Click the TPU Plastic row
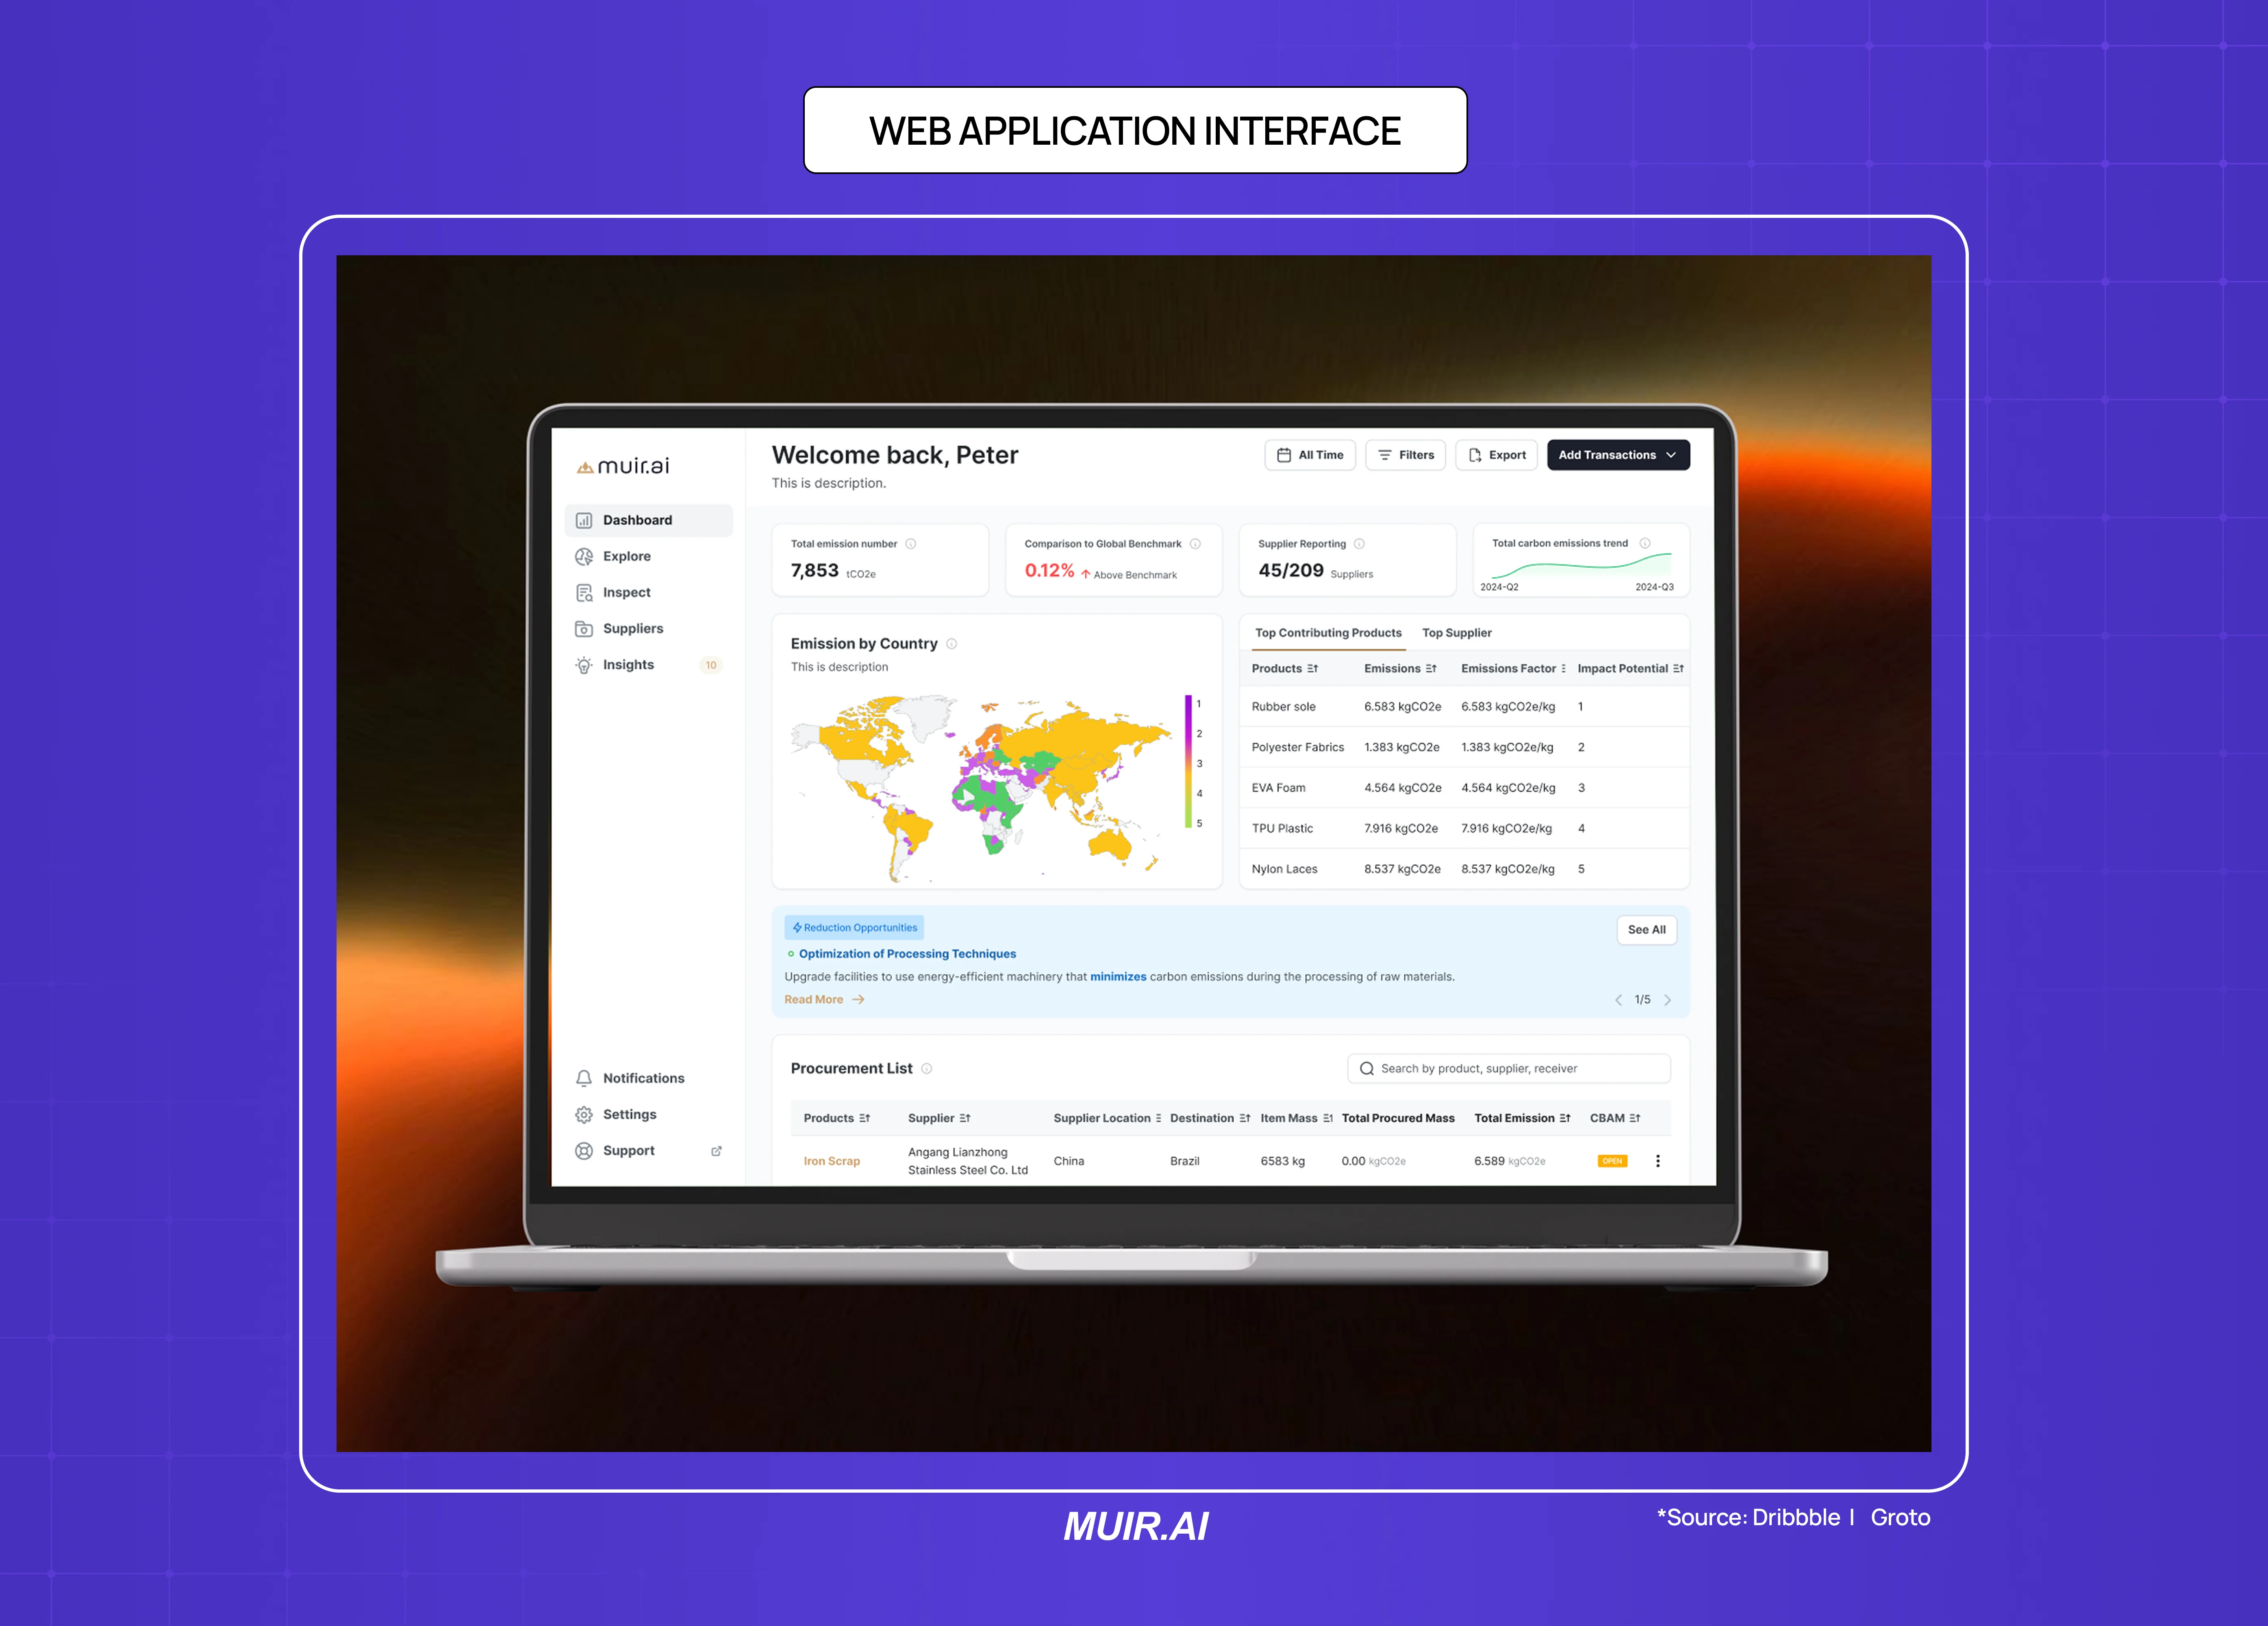The width and height of the screenshot is (2268, 1626). [x=1465, y=828]
